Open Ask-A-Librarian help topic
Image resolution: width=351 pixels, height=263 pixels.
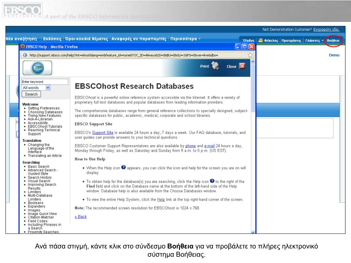40,119
